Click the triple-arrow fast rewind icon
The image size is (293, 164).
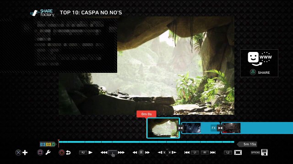104,153
